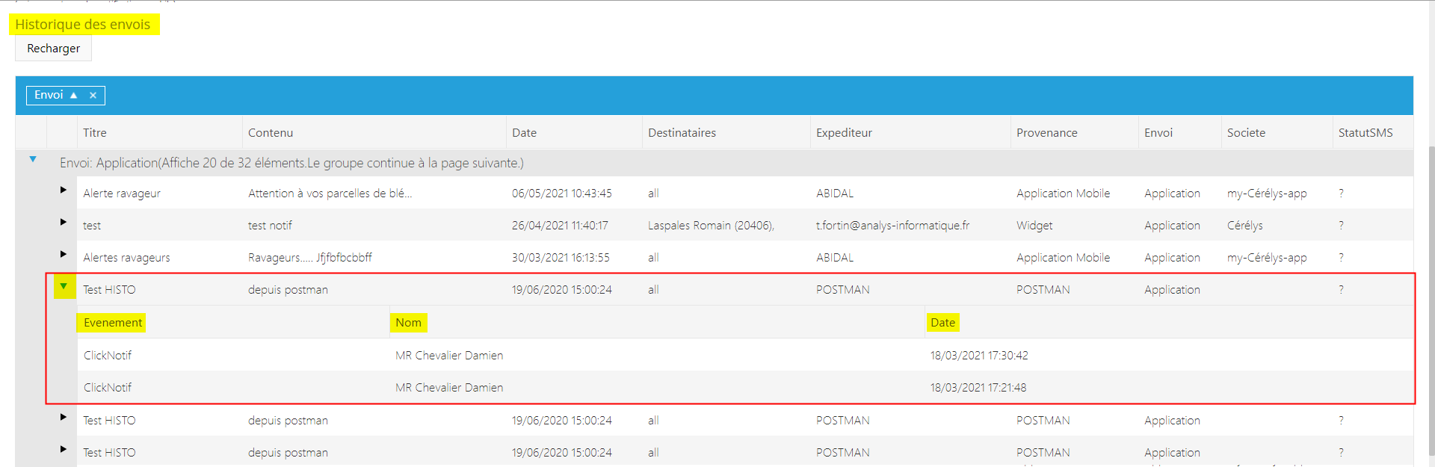Sort by the Provenance column
1435x467 pixels.
tap(1046, 133)
